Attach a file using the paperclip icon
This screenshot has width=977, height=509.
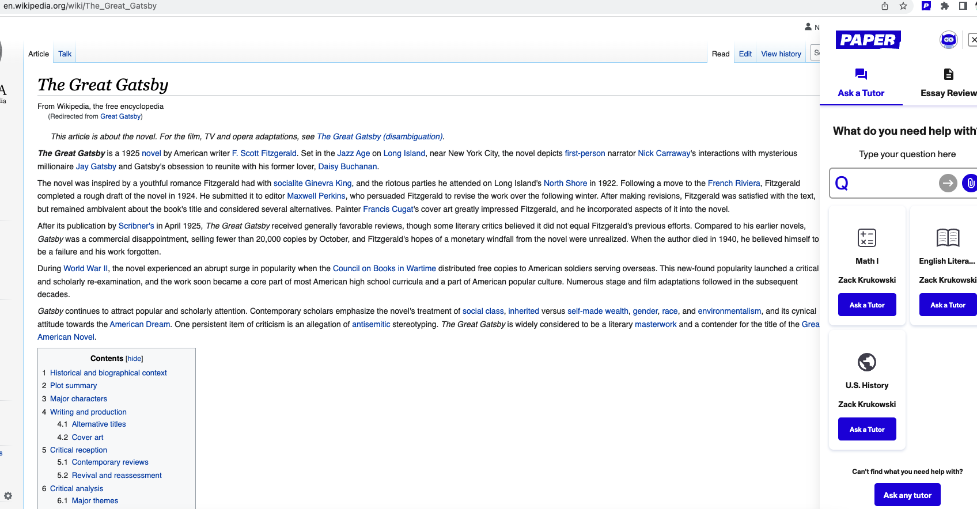point(970,183)
